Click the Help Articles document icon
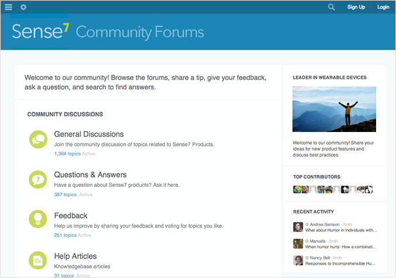This screenshot has width=396, height=278. coord(38,260)
